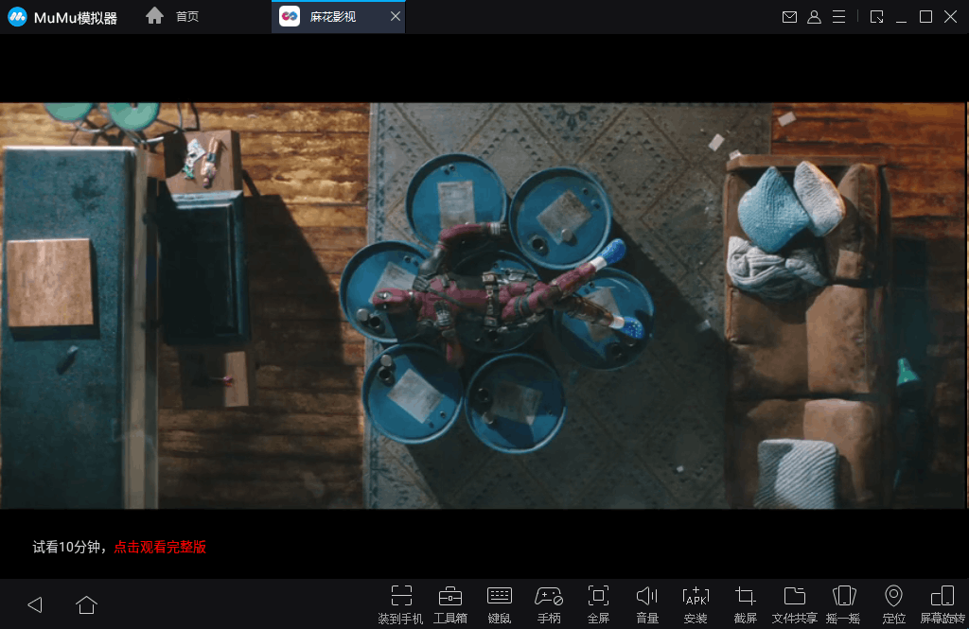Click the 点击观看完整版 red link

160,548
